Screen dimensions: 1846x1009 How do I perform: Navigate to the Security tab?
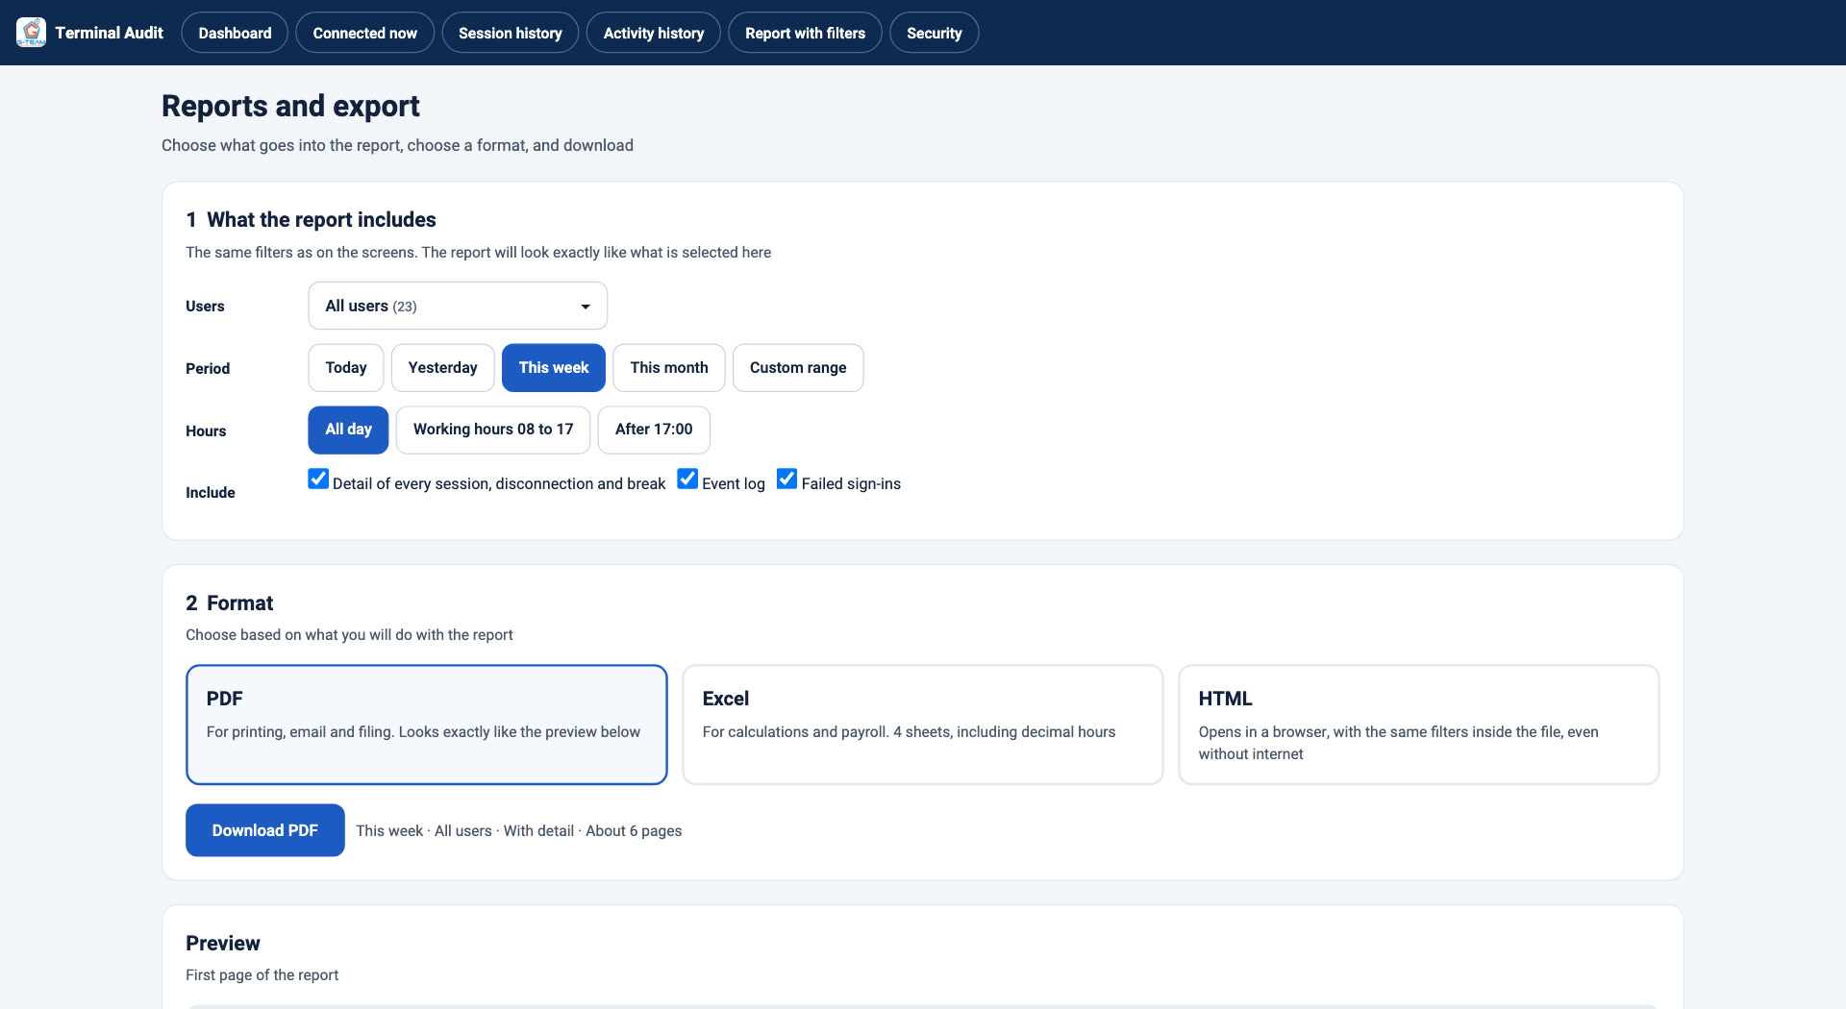pyautogui.click(x=934, y=33)
